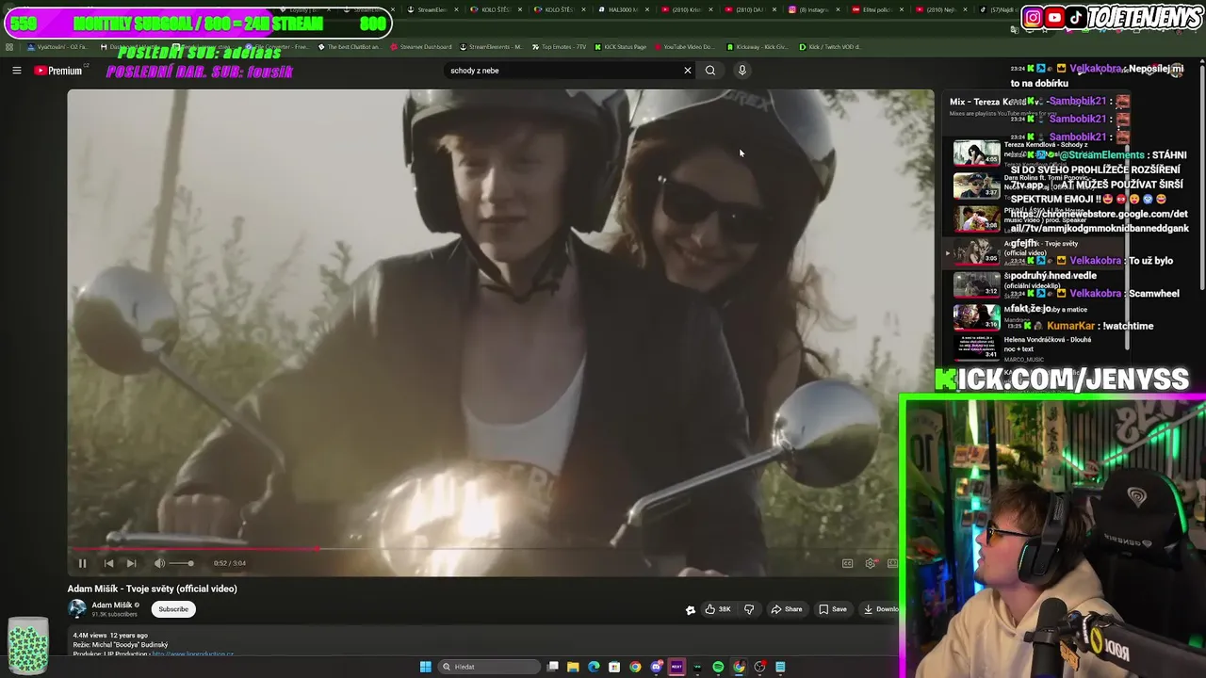Click the taskbar search box 'Hledat'
Screen dimensions: 1206x678
coord(488,667)
